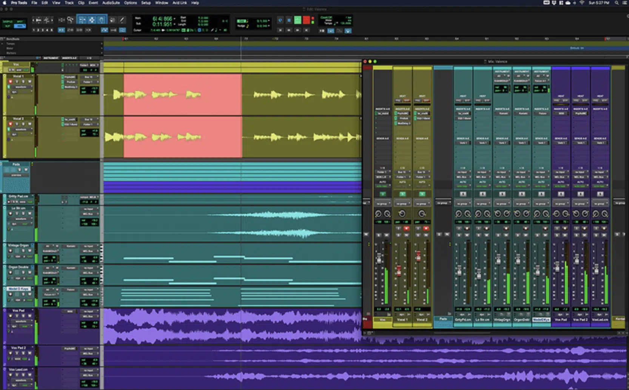The image size is (629, 390).
Task: Open the Wi-Fi status menu
Action: pos(582,3)
